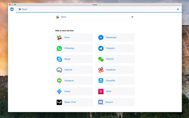Add the Hangouts service
Viewport: 189px width, 118px height.
[74, 81]
